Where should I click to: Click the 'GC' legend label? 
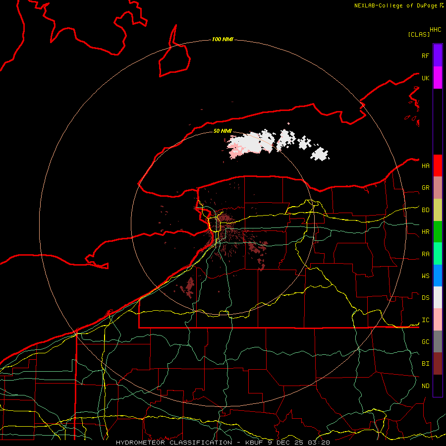pos(426,341)
